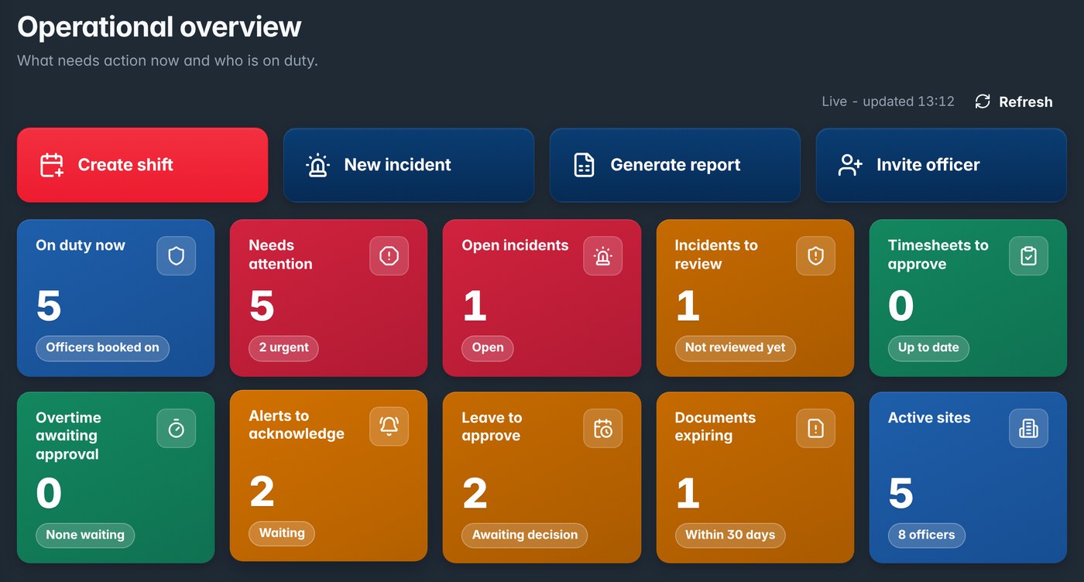Click the siren icon on Open incidents card

point(602,256)
